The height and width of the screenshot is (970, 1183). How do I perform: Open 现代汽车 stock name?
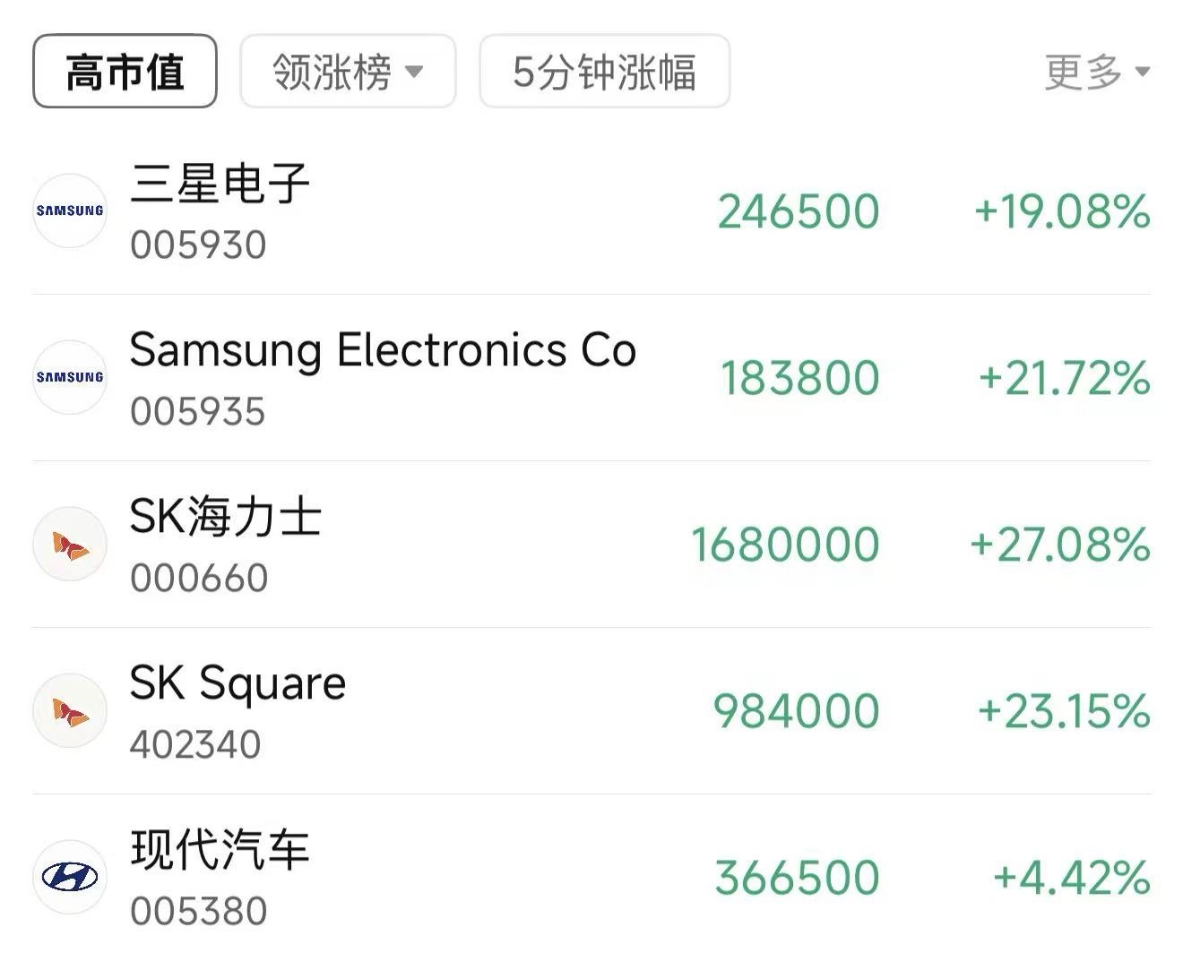click(x=220, y=849)
